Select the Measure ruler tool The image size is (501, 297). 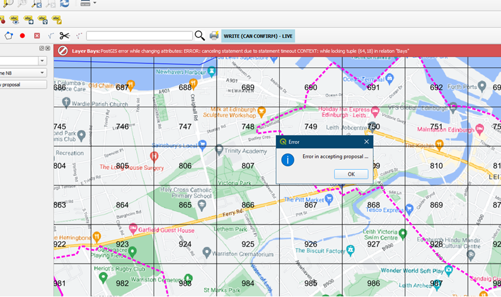click(x=85, y=3)
